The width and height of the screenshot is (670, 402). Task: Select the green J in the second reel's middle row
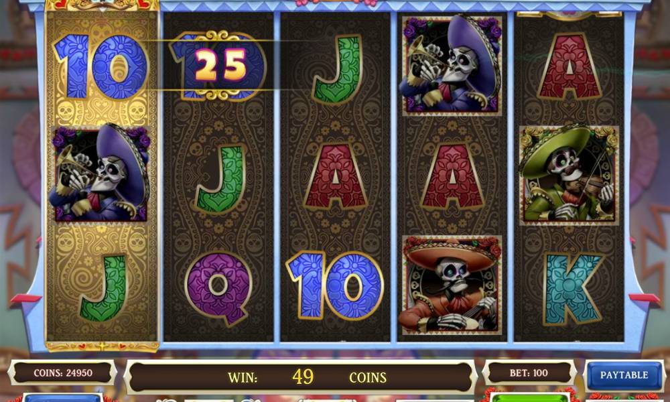221,178
